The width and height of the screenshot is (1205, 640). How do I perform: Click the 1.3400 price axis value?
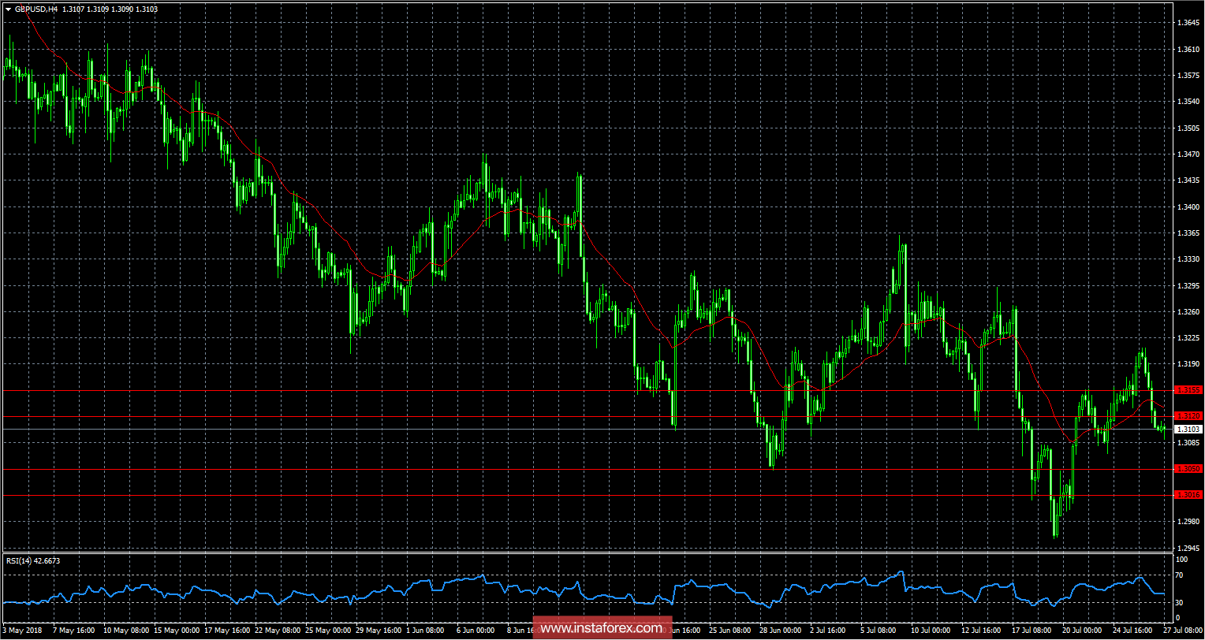1188,207
